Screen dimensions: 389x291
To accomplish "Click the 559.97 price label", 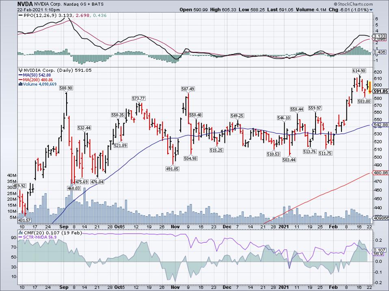I will 315,108.
